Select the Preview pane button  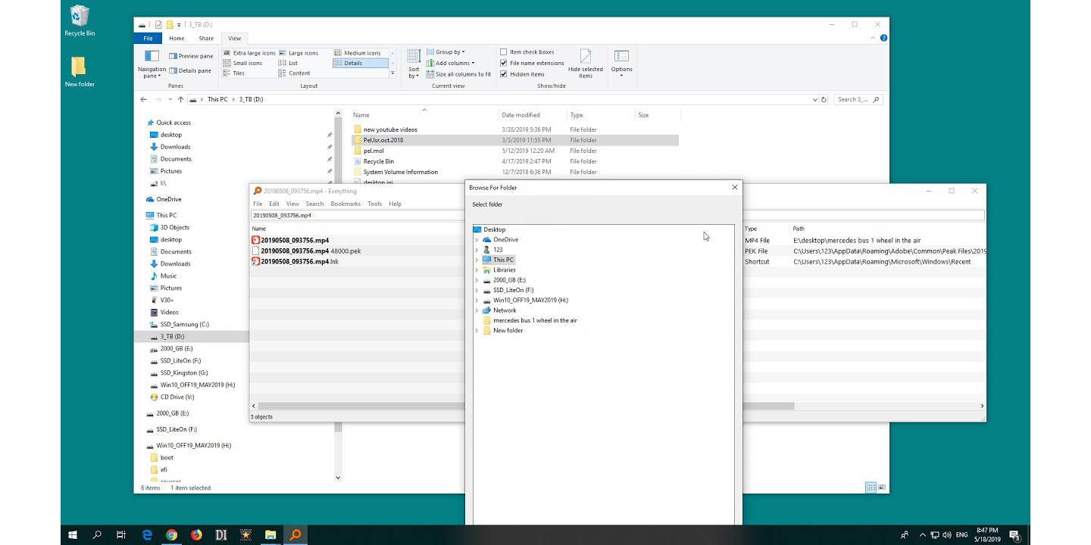pyautogui.click(x=191, y=56)
